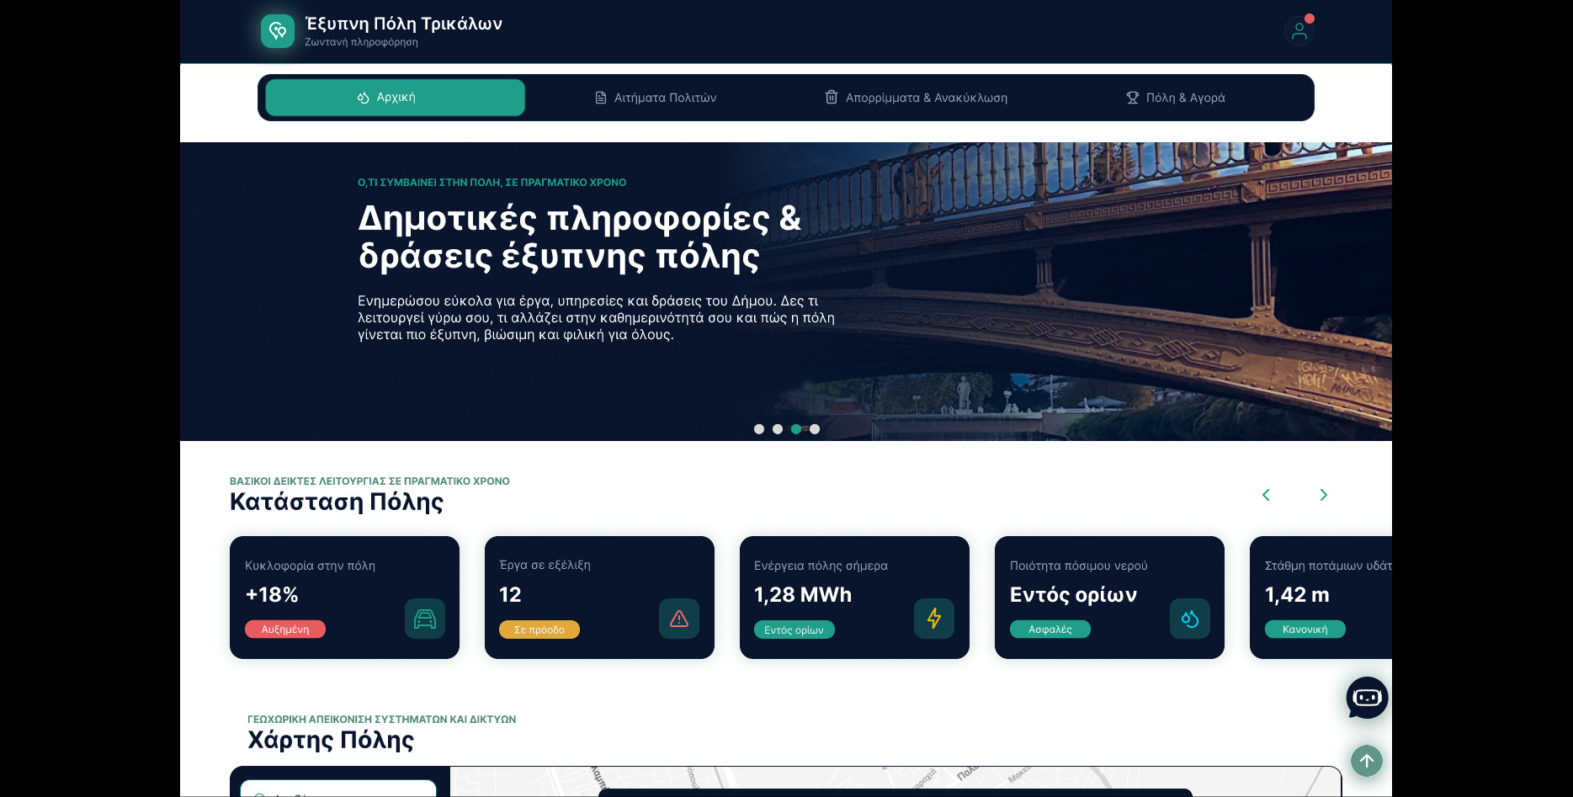This screenshot has width=1573, height=797.
Task: Open the Πόλη & Αγορά tab
Action: (x=1176, y=98)
